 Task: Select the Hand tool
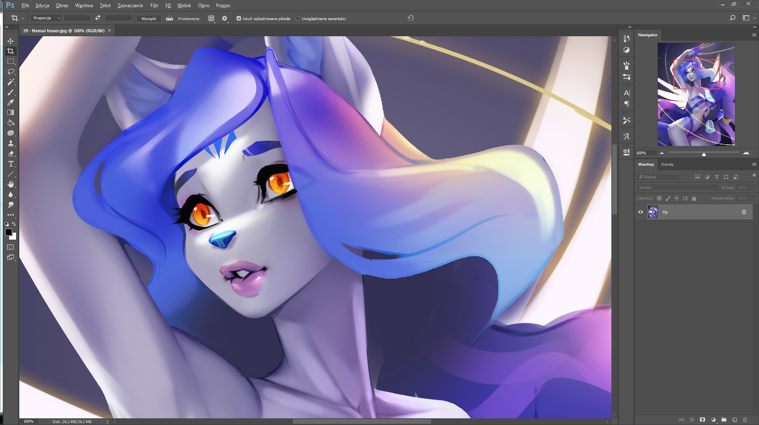pyautogui.click(x=11, y=184)
